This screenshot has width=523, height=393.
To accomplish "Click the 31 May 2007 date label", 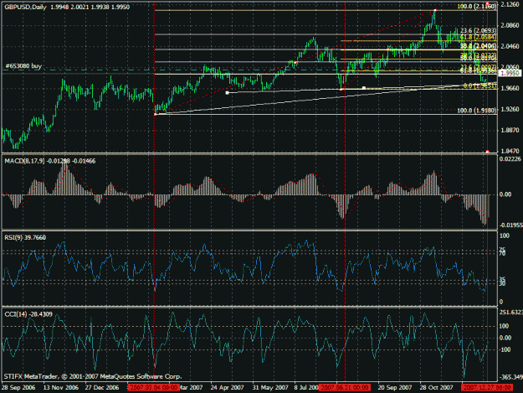I will click(x=270, y=387).
